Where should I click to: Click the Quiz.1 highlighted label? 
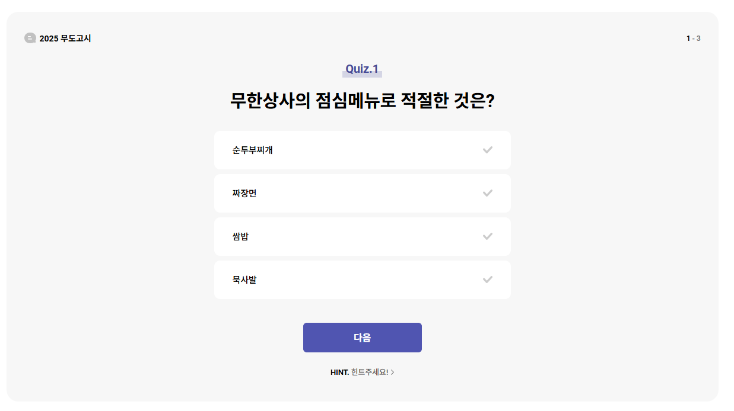coord(363,68)
